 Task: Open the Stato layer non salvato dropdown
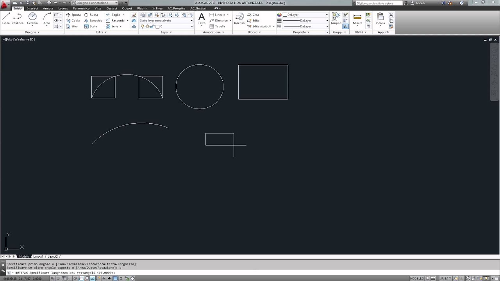coord(166,21)
